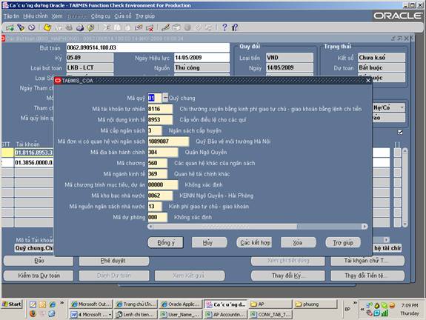Click the Close Form toolbar icon

coord(90,27)
